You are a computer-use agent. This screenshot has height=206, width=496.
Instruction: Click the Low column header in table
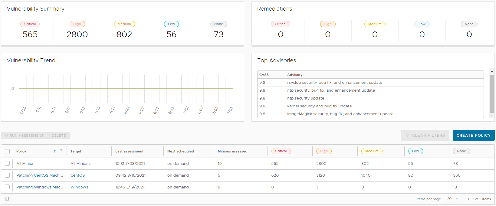pos(416,151)
